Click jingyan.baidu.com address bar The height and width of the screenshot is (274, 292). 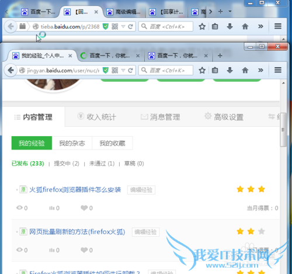coord(63,70)
